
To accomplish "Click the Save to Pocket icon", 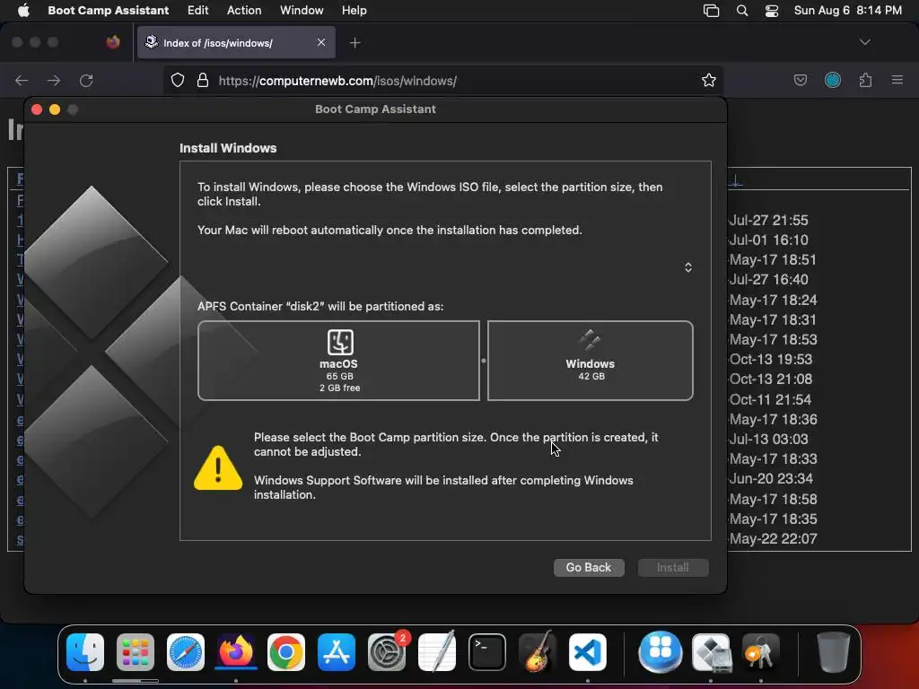I will (801, 80).
